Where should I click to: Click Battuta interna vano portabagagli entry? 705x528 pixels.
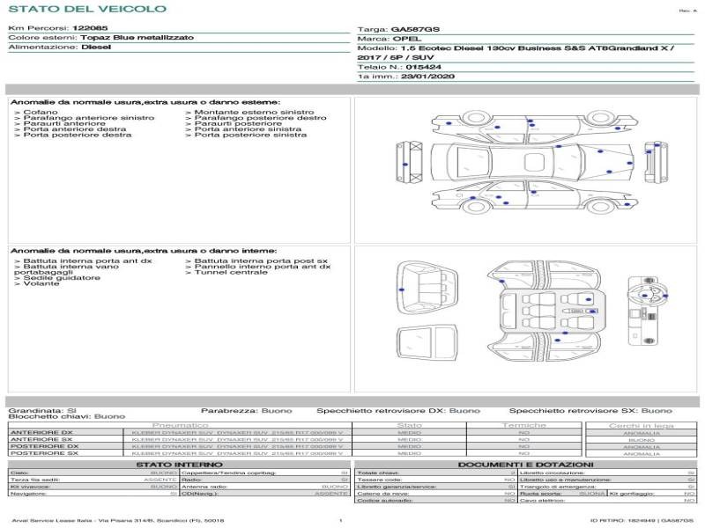coord(67,269)
